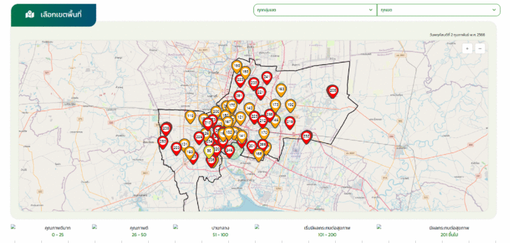This screenshot has height=243, width=510.
Task: Click the orange marker labeled 180
Action: tap(237, 66)
